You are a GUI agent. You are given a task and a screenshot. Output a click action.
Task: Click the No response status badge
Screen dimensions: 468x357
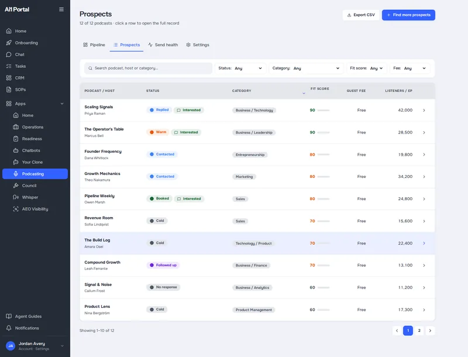pyautogui.click(x=163, y=287)
